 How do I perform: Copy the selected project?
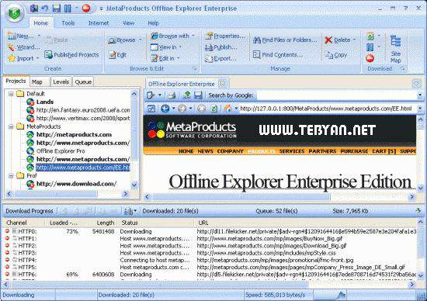(x=335, y=55)
